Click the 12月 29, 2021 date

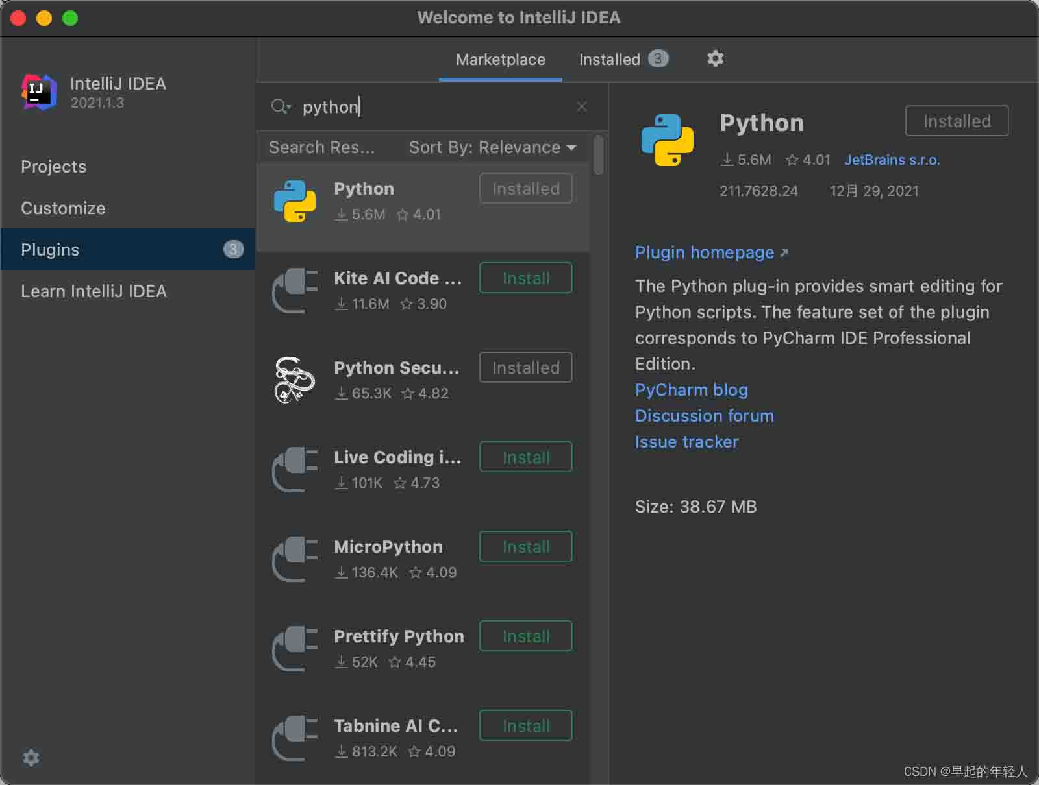[x=874, y=191]
